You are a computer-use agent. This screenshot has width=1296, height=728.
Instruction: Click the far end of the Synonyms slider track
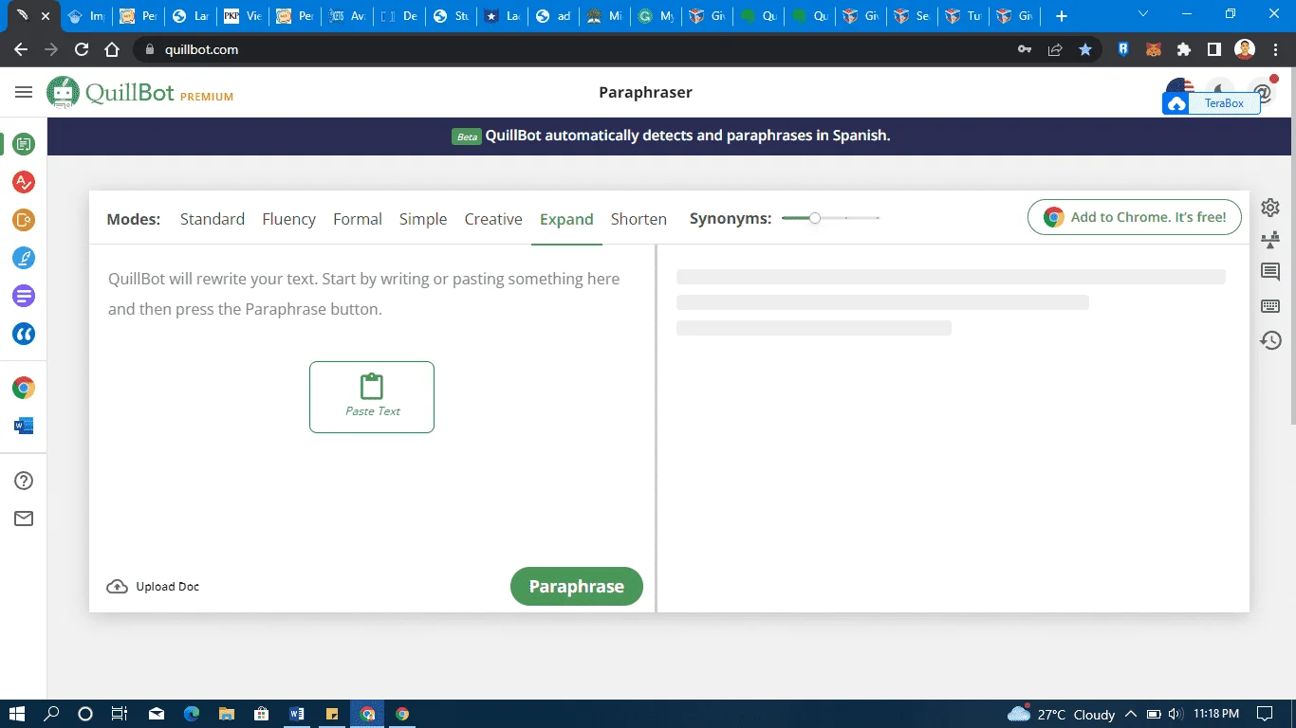879,218
